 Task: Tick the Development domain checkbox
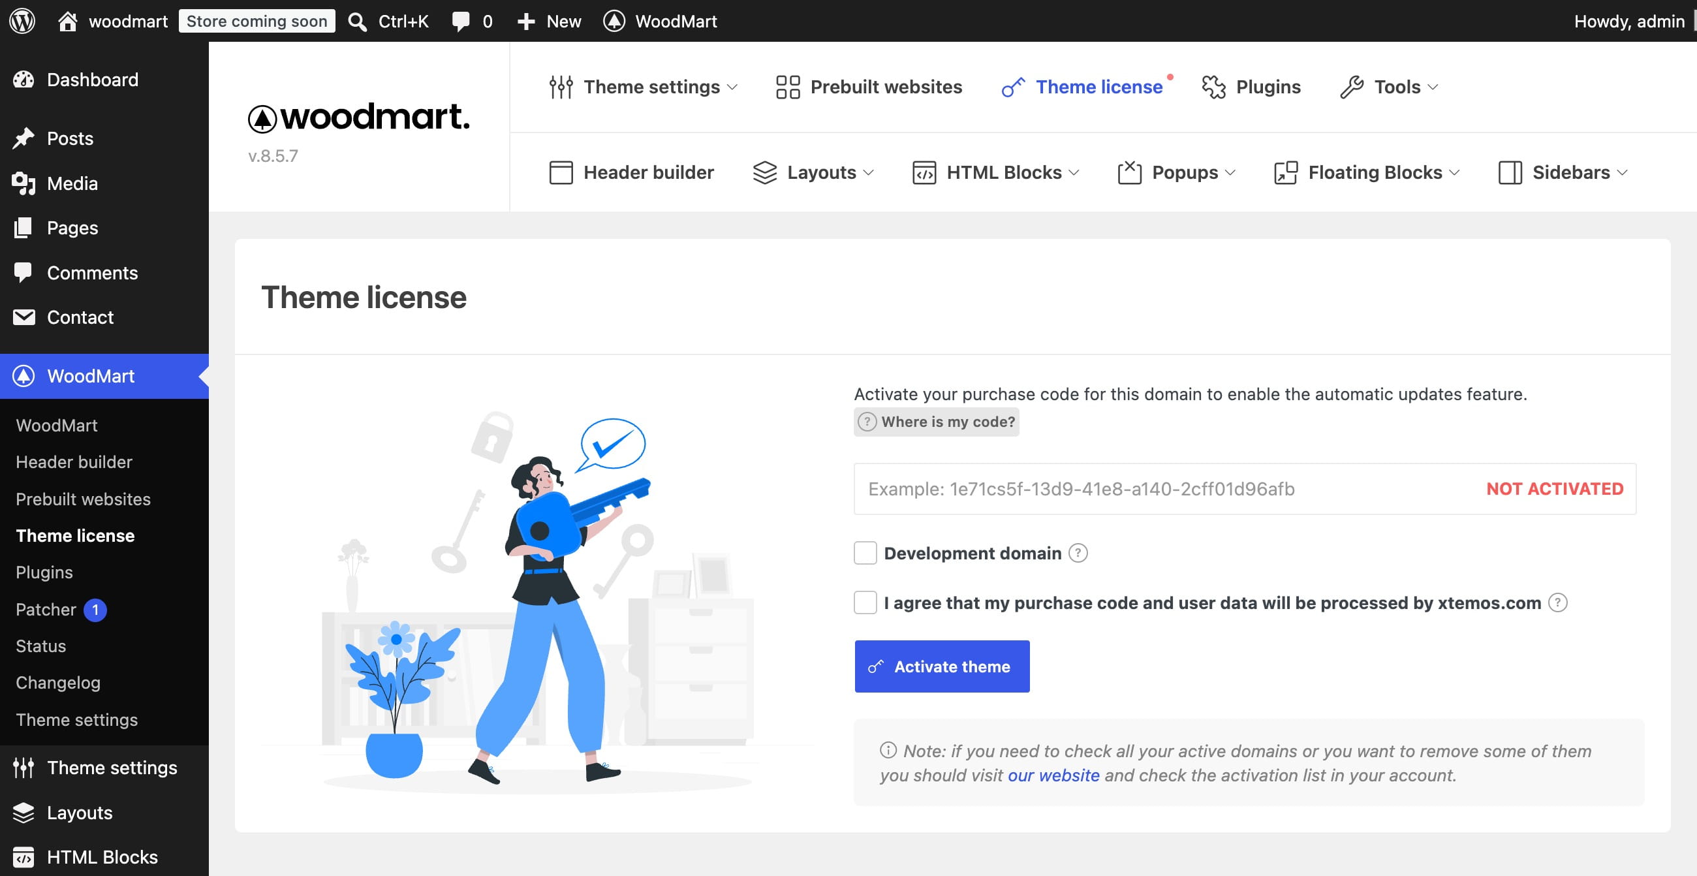[x=865, y=554]
